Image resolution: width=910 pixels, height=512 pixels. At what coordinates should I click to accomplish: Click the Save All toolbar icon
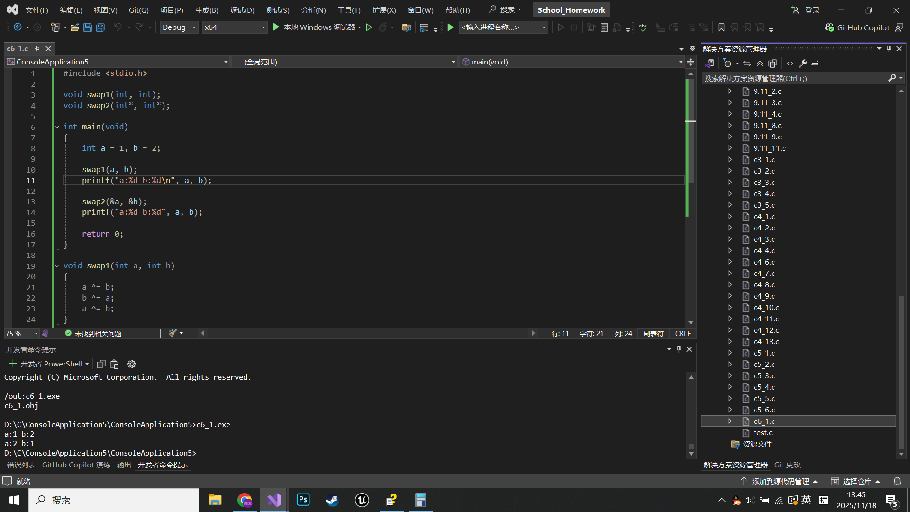100,27
